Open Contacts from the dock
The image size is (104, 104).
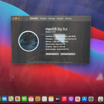point(38,99)
